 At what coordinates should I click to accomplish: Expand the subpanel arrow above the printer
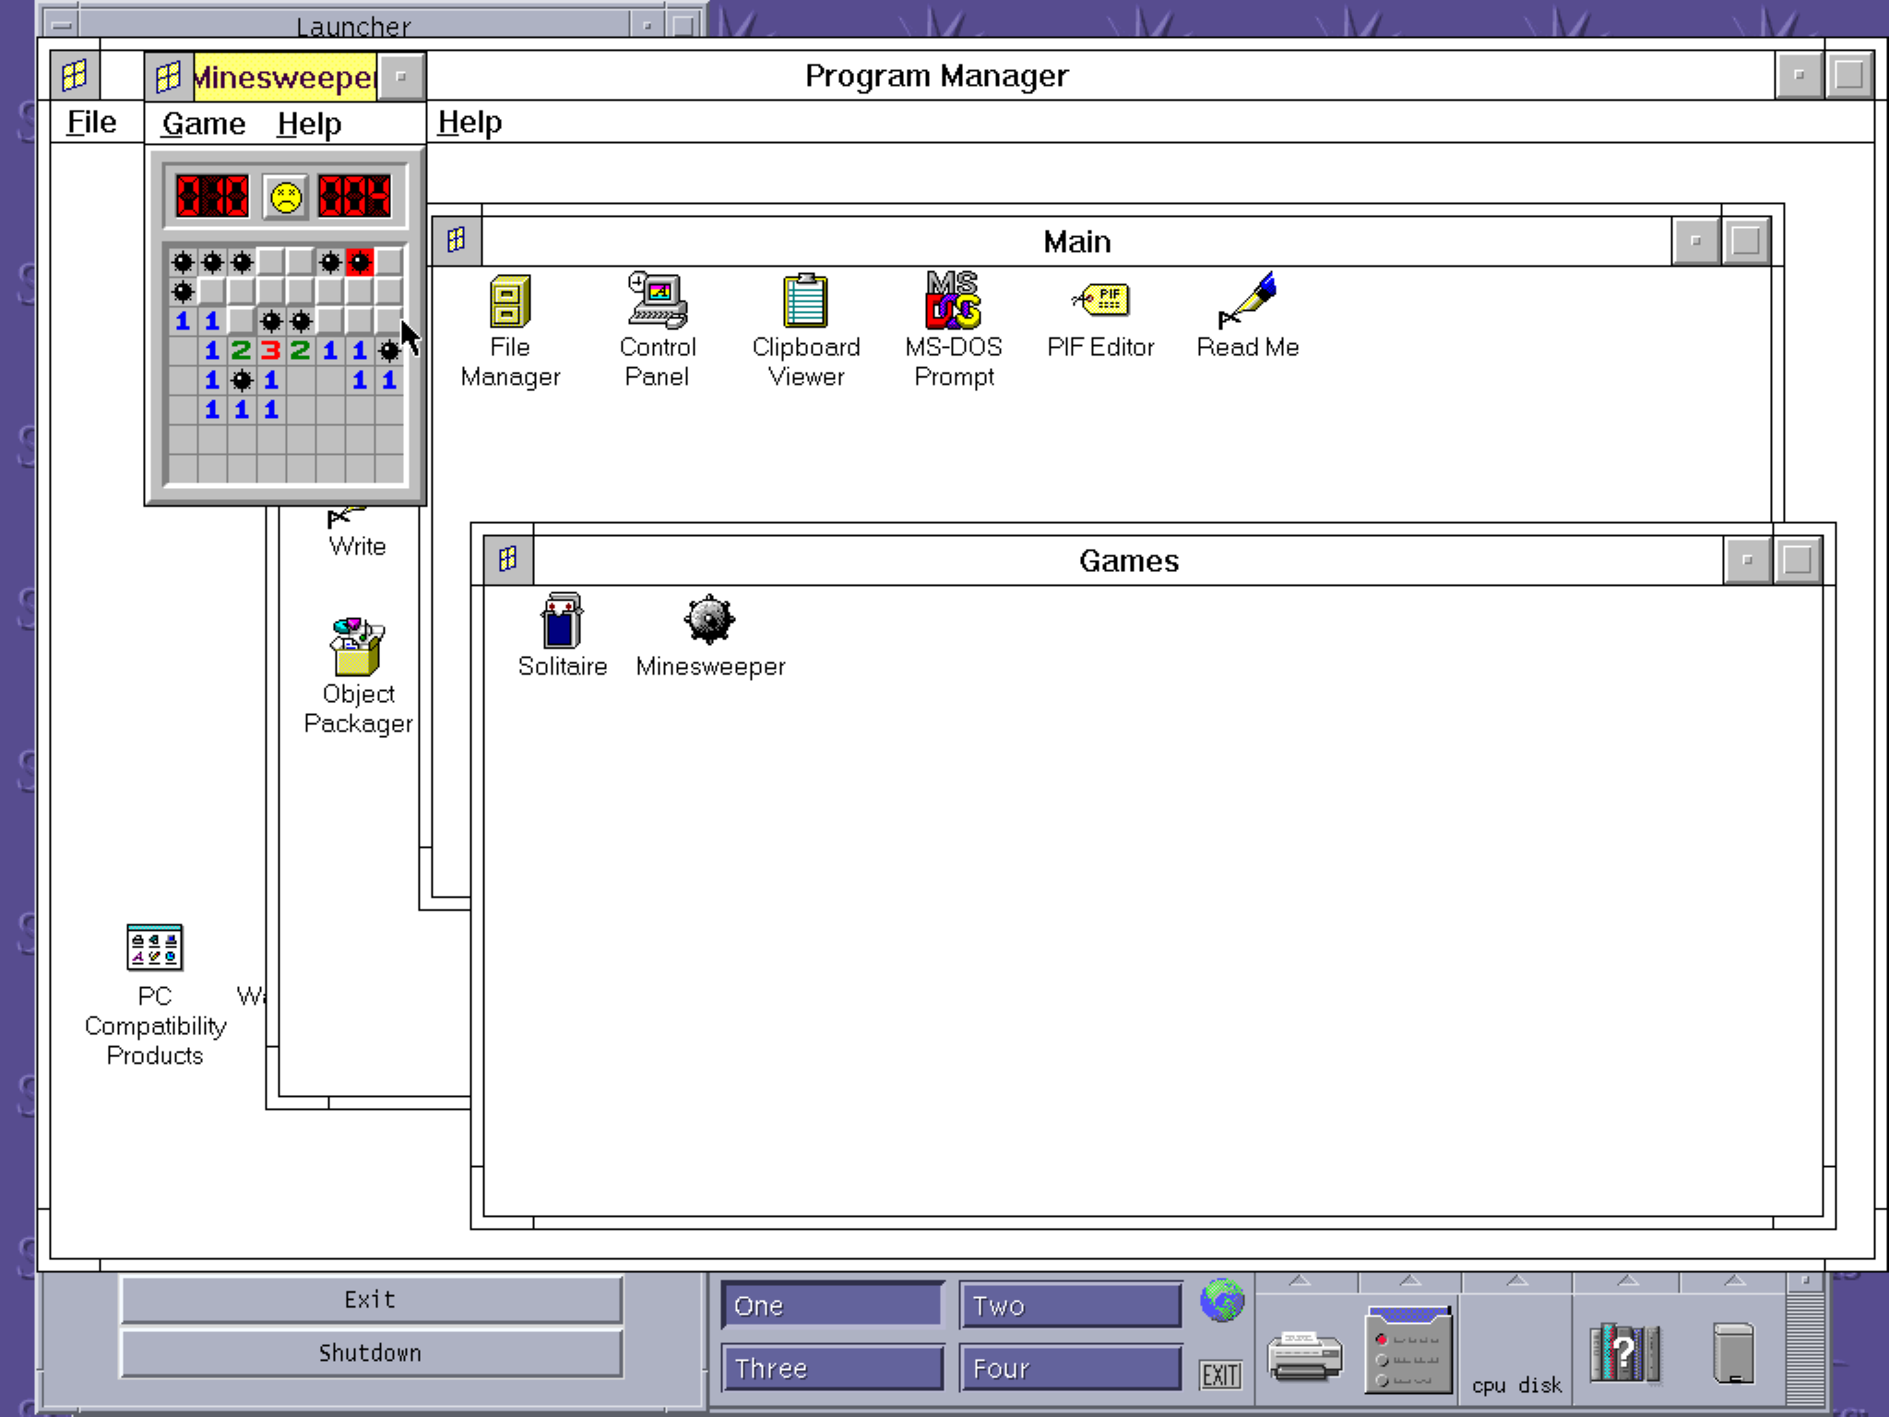[1301, 1280]
